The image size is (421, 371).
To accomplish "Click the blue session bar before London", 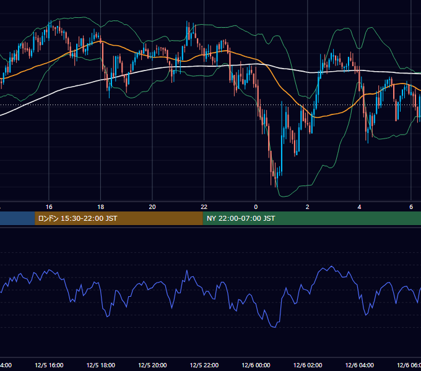I will pos(17,218).
